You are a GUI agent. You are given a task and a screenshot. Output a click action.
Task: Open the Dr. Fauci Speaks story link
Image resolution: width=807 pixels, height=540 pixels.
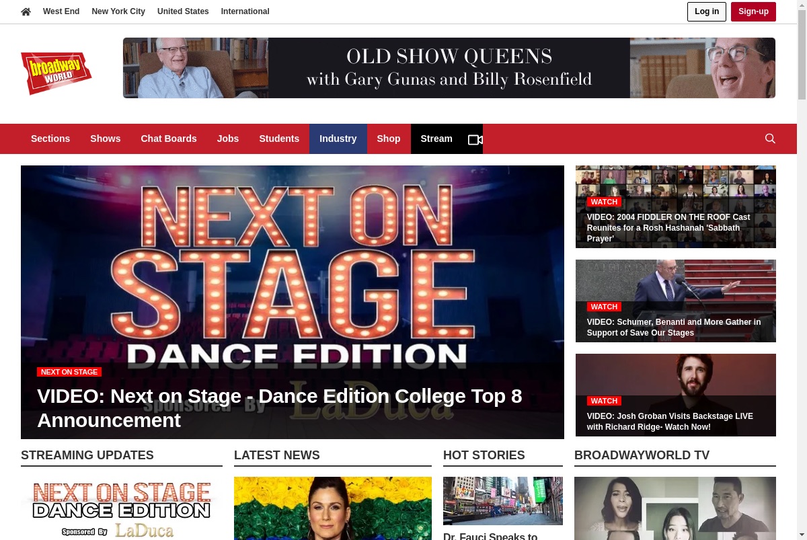[x=490, y=536]
